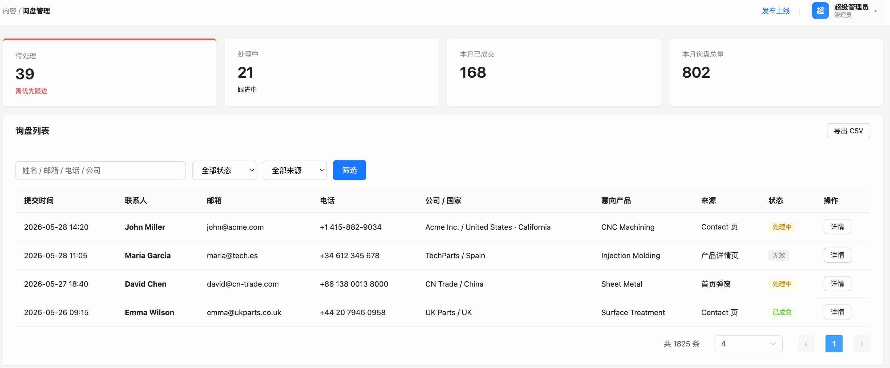Go to the next page arrow
This screenshot has height=368, width=890.
(861, 344)
